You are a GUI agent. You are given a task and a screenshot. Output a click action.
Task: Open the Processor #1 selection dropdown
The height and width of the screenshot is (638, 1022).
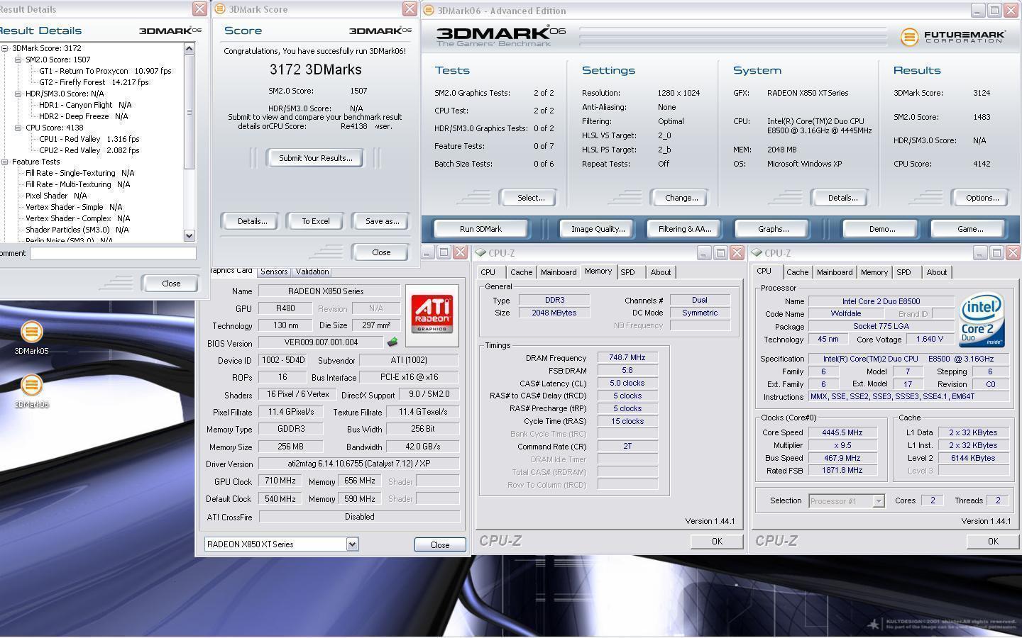point(878,501)
